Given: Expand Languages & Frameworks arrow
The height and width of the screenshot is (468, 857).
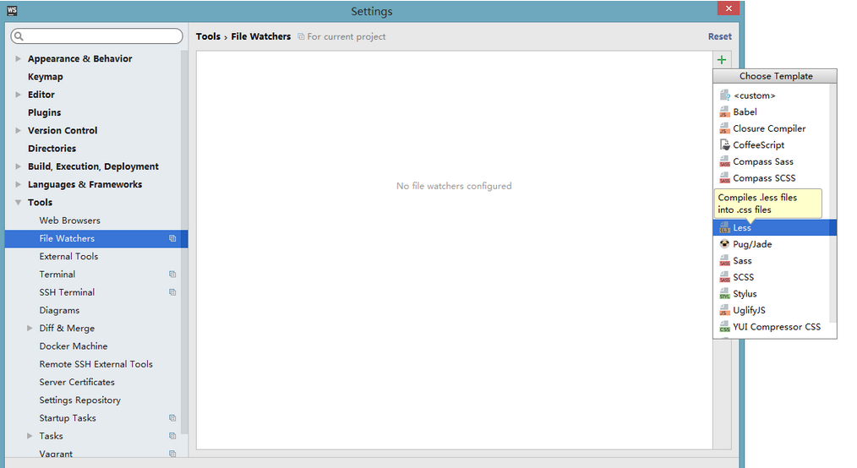Looking at the screenshot, I should pos(18,184).
